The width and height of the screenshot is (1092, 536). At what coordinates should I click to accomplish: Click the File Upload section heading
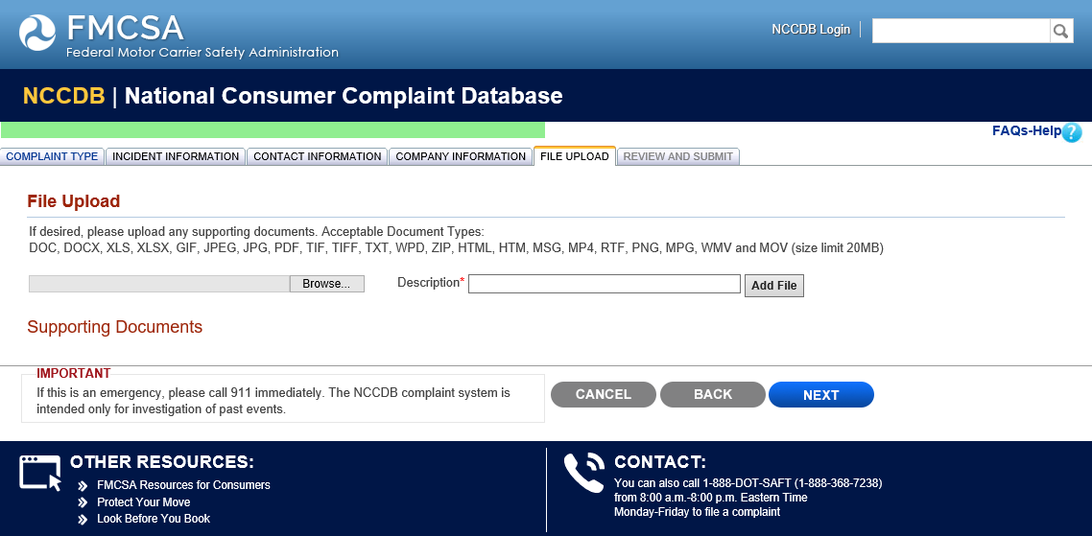pos(74,202)
